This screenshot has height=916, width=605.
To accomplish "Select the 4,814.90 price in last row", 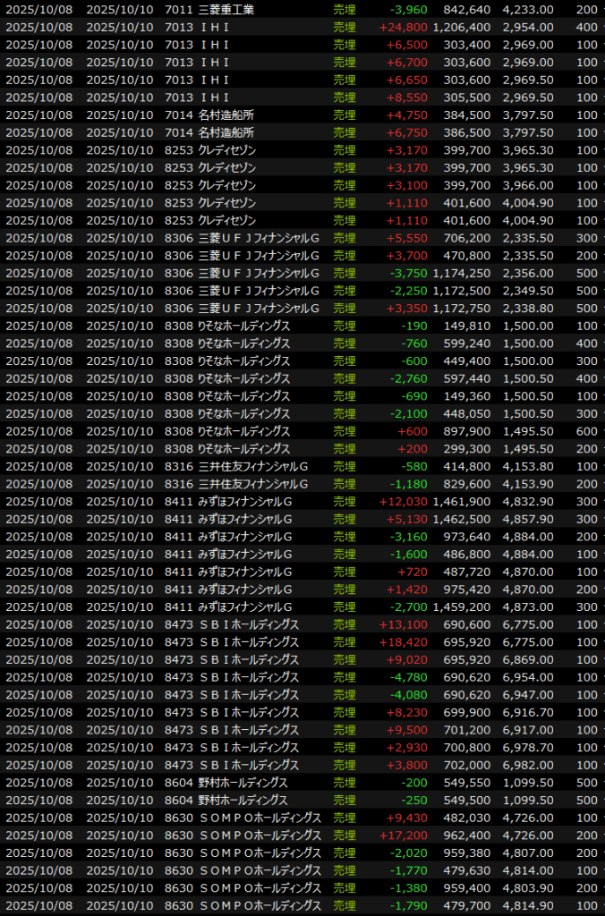I will [x=527, y=904].
